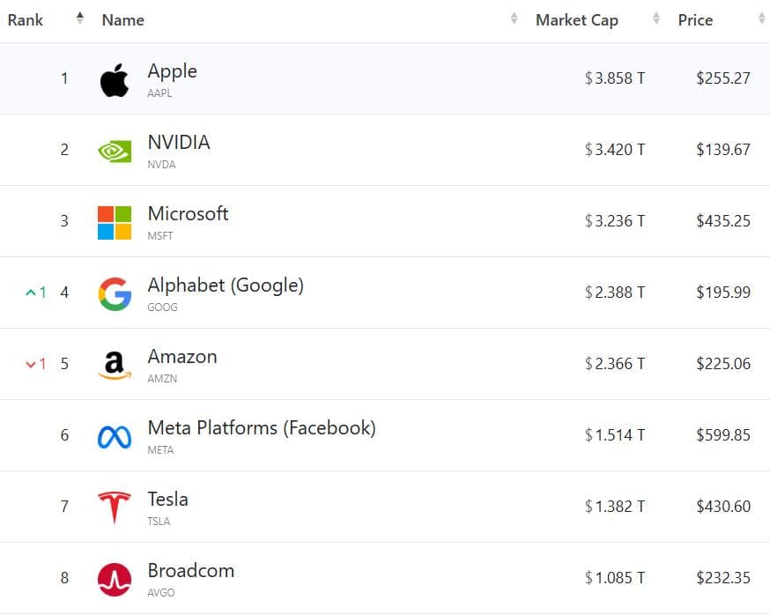
Task: Open the Alphabet (Google) company link
Action: [x=226, y=285]
